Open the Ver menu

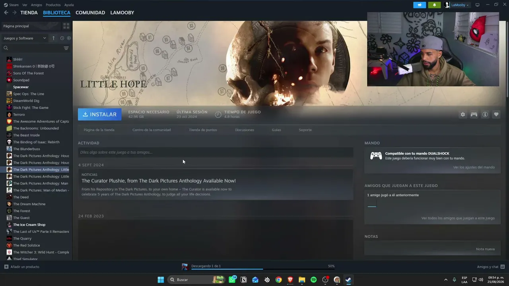(25, 5)
